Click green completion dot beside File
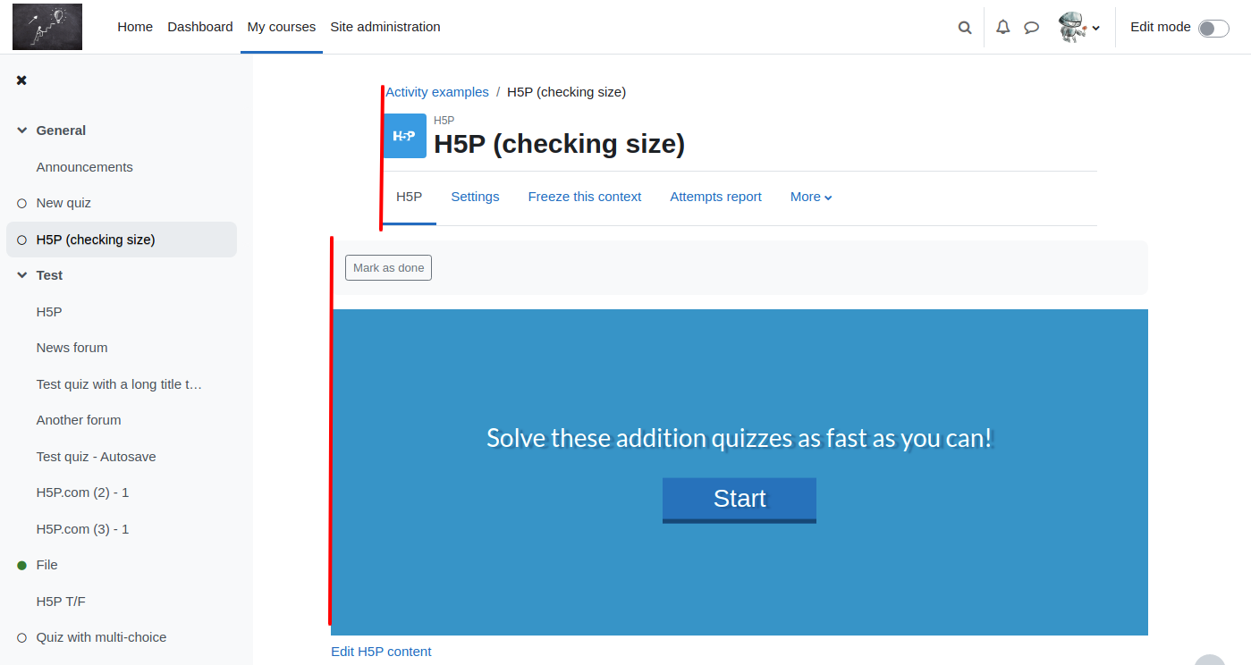Image resolution: width=1251 pixels, height=665 pixels. 22,566
